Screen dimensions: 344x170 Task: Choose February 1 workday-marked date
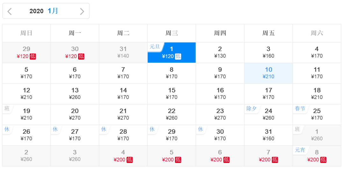(x=317, y=135)
